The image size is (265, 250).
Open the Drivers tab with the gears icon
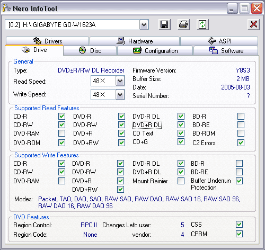point(47,41)
